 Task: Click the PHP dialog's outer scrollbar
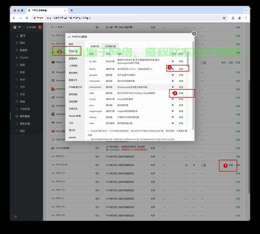point(193,86)
